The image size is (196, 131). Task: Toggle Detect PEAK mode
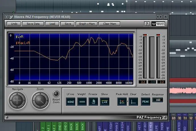(x=146, y=102)
